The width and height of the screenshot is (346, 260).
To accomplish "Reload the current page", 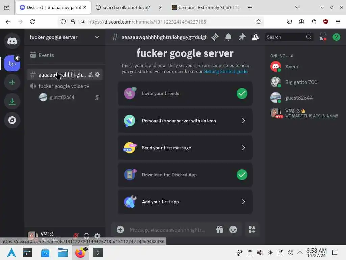I will pos(32,22).
